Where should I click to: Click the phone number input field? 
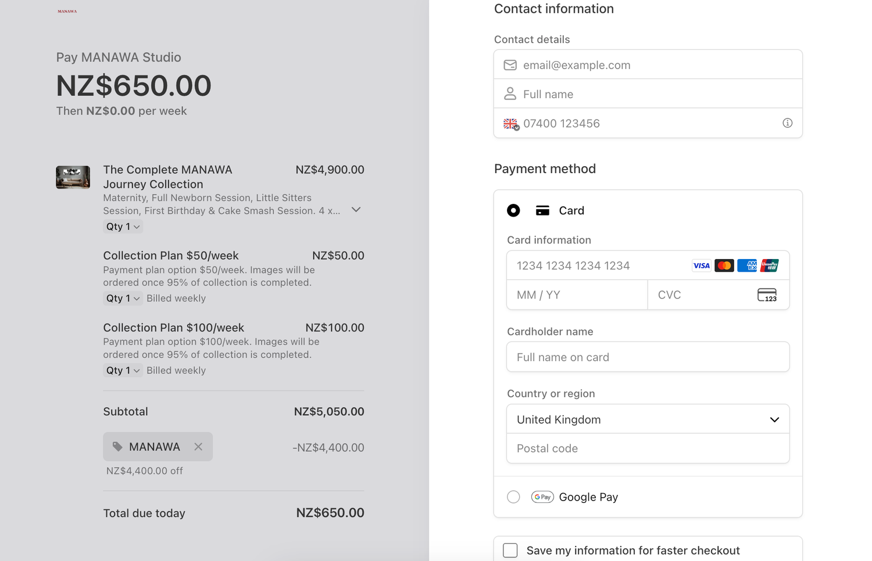pyautogui.click(x=648, y=123)
